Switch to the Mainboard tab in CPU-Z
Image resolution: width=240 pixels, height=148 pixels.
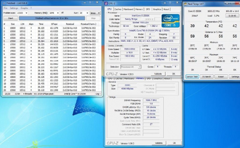coord(128,9)
